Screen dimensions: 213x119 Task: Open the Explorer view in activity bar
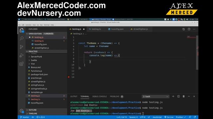click(x=21, y=30)
